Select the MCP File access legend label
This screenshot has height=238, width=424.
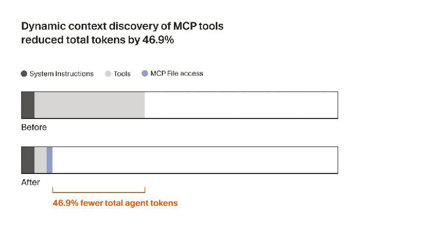176,74
